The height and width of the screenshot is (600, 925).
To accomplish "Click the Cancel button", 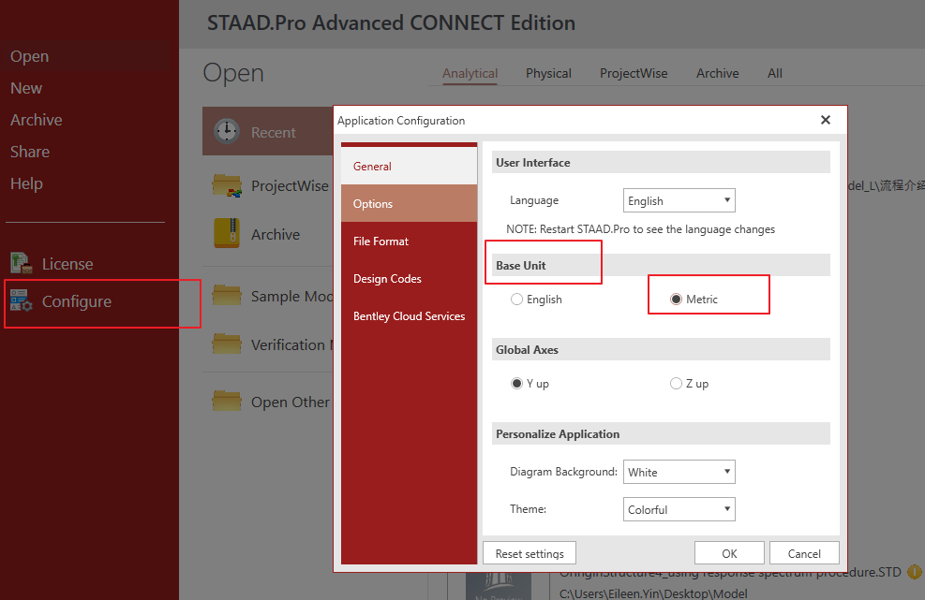I will [804, 553].
